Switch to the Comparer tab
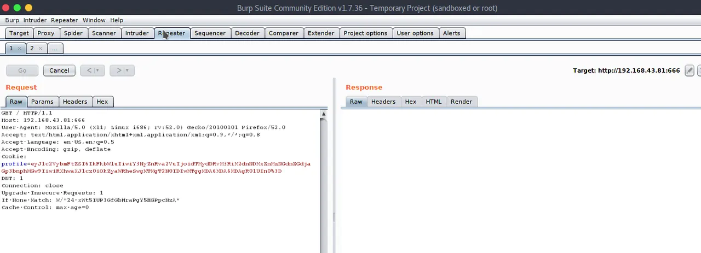Image resolution: width=701 pixels, height=253 pixels. click(284, 33)
